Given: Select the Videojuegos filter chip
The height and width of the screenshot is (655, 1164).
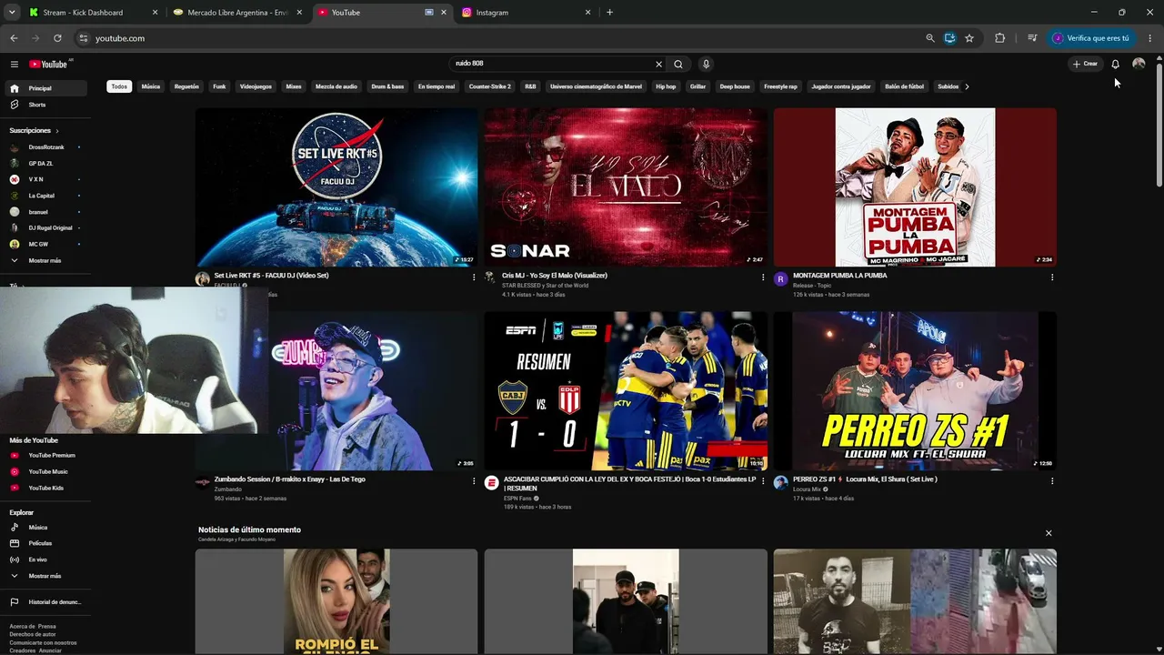Looking at the screenshot, I should coord(256,86).
